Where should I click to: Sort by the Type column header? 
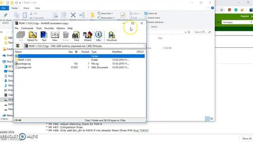94,52
